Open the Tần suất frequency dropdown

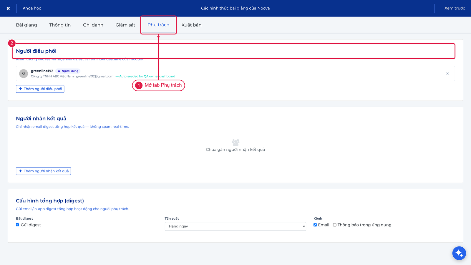point(235,226)
